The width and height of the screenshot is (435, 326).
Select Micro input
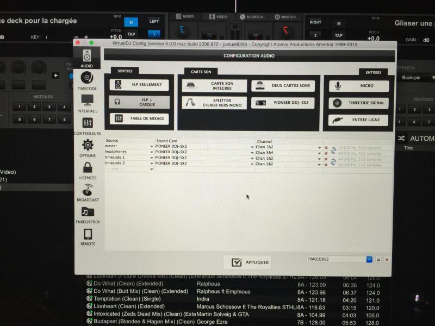(359, 86)
